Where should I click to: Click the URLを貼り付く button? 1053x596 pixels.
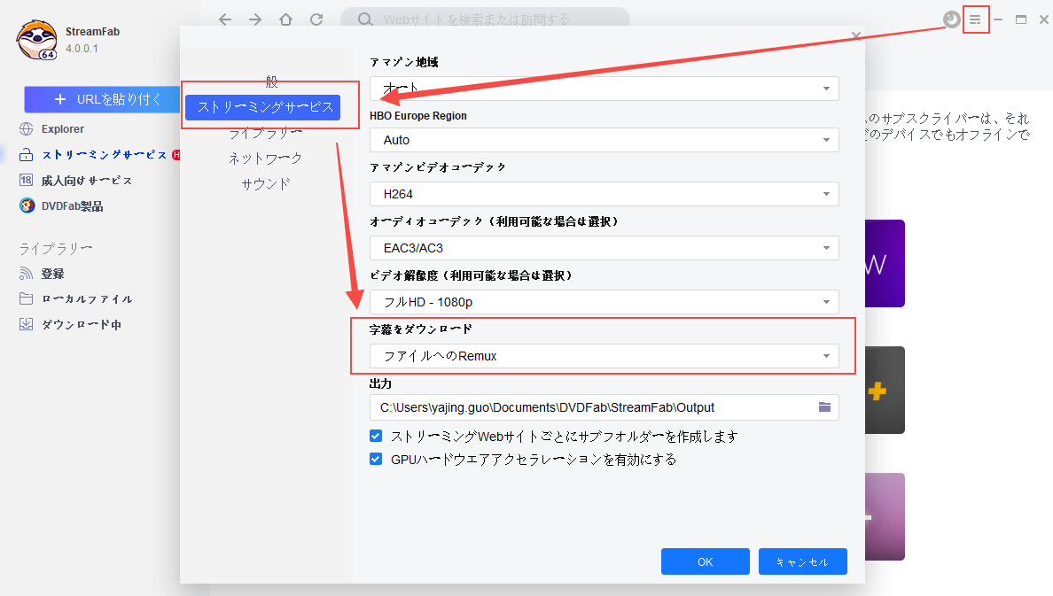coord(102,99)
